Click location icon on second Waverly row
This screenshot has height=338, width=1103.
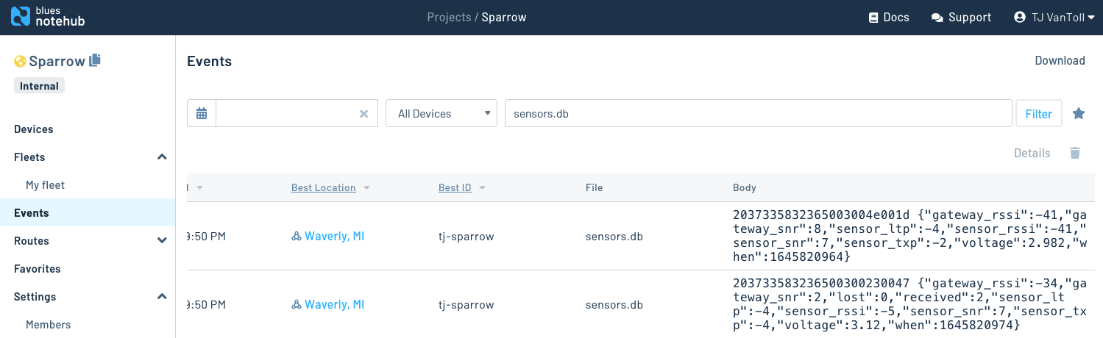click(x=297, y=305)
